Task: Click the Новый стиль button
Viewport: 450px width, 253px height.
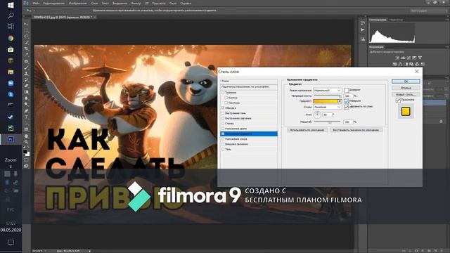Action: 406,94
